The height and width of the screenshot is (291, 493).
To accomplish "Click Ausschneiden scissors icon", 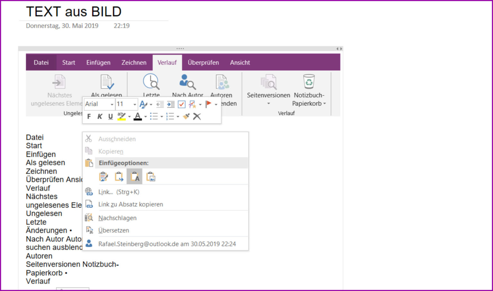I will [x=89, y=138].
